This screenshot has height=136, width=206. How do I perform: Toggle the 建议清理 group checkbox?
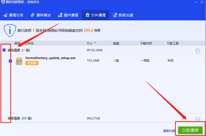(x=4, y=50)
